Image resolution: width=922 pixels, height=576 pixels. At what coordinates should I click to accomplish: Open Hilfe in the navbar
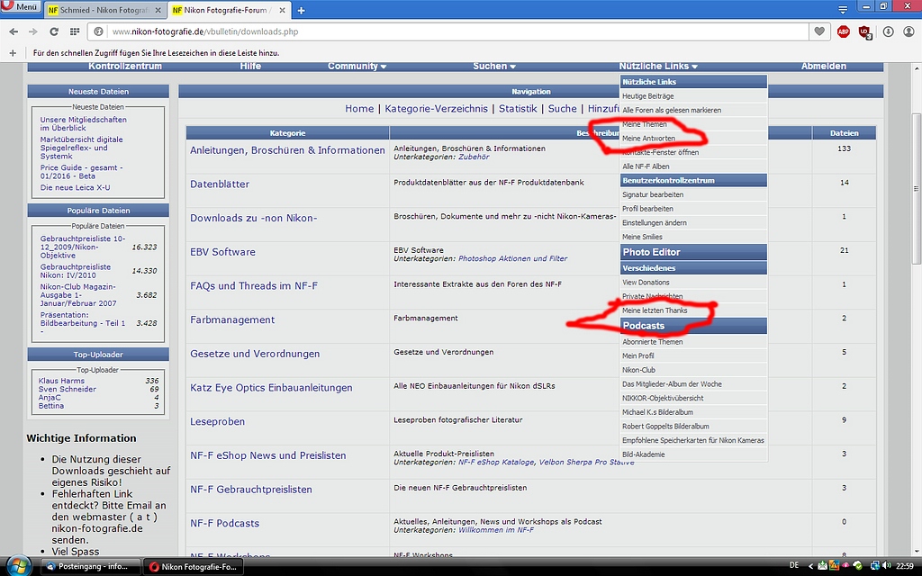pos(250,66)
